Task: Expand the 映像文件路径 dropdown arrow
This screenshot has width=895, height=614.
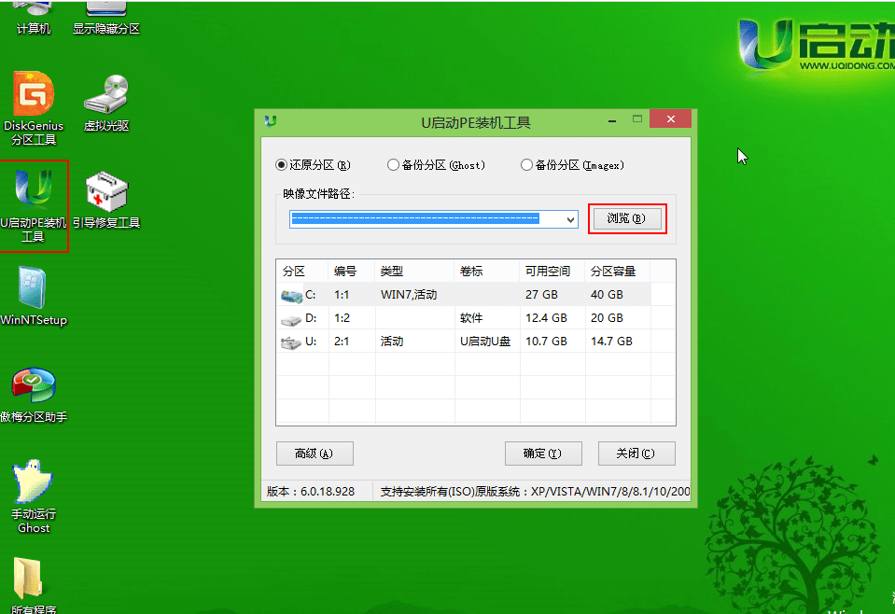Action: click(570, 219)
